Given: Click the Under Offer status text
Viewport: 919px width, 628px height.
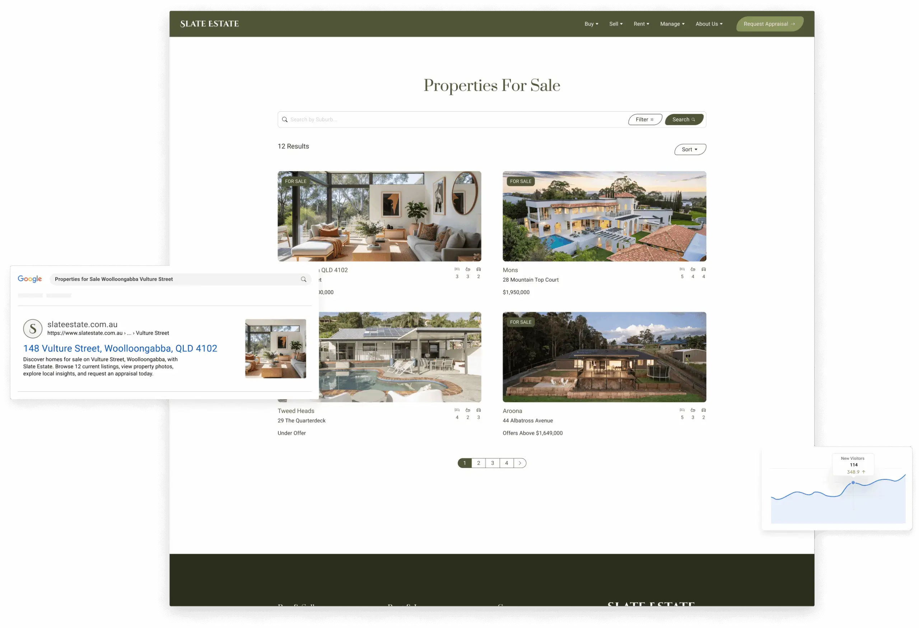Looking at the screenshot, I should 291,433.
